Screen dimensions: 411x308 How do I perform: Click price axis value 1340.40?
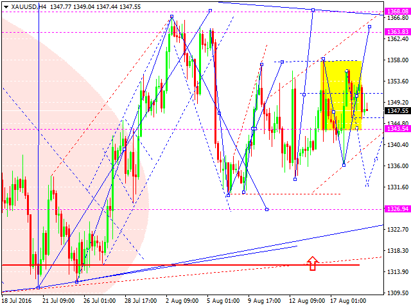(x=398, y=144)
